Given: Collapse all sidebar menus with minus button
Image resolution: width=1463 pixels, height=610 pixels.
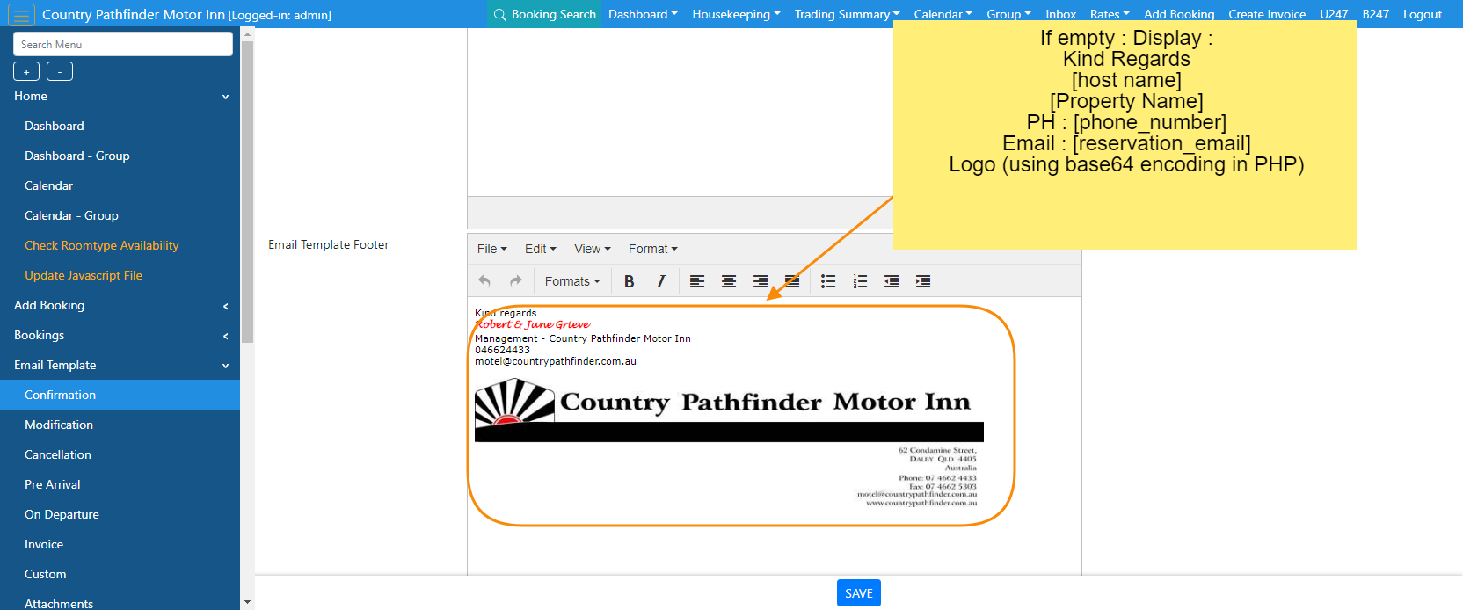Looking at the screenshot, I should coord(60,72).
